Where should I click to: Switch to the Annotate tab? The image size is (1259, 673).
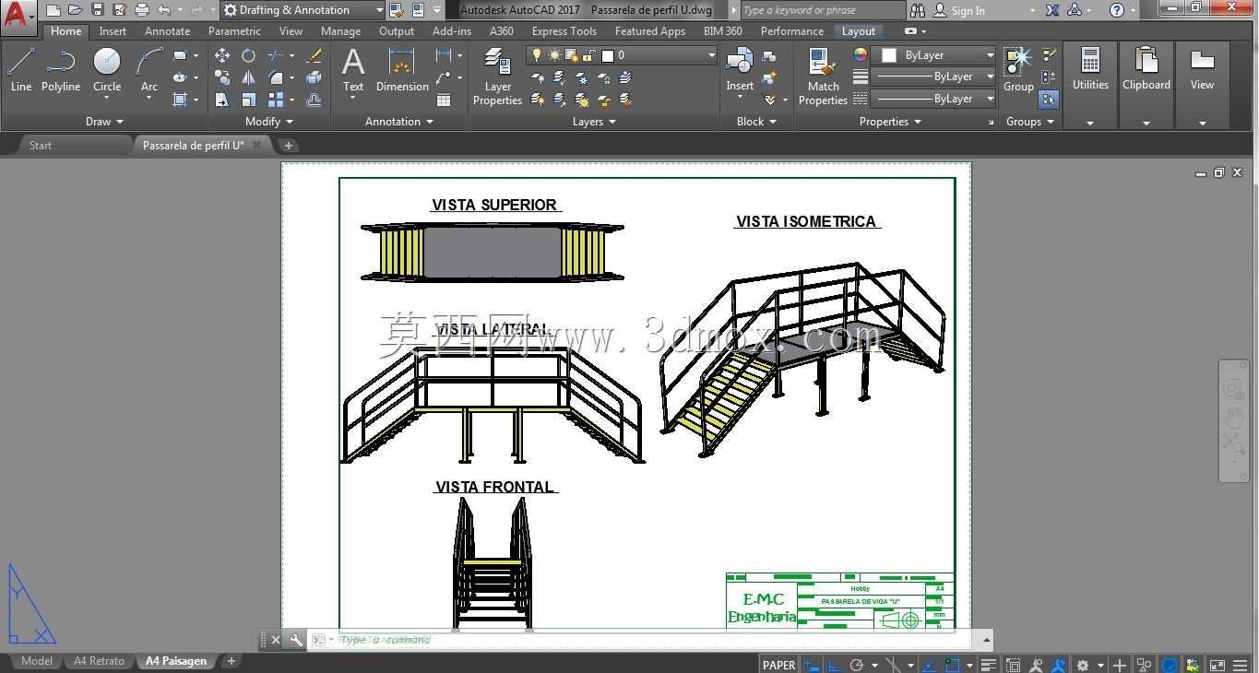click(x=167, y=30)
